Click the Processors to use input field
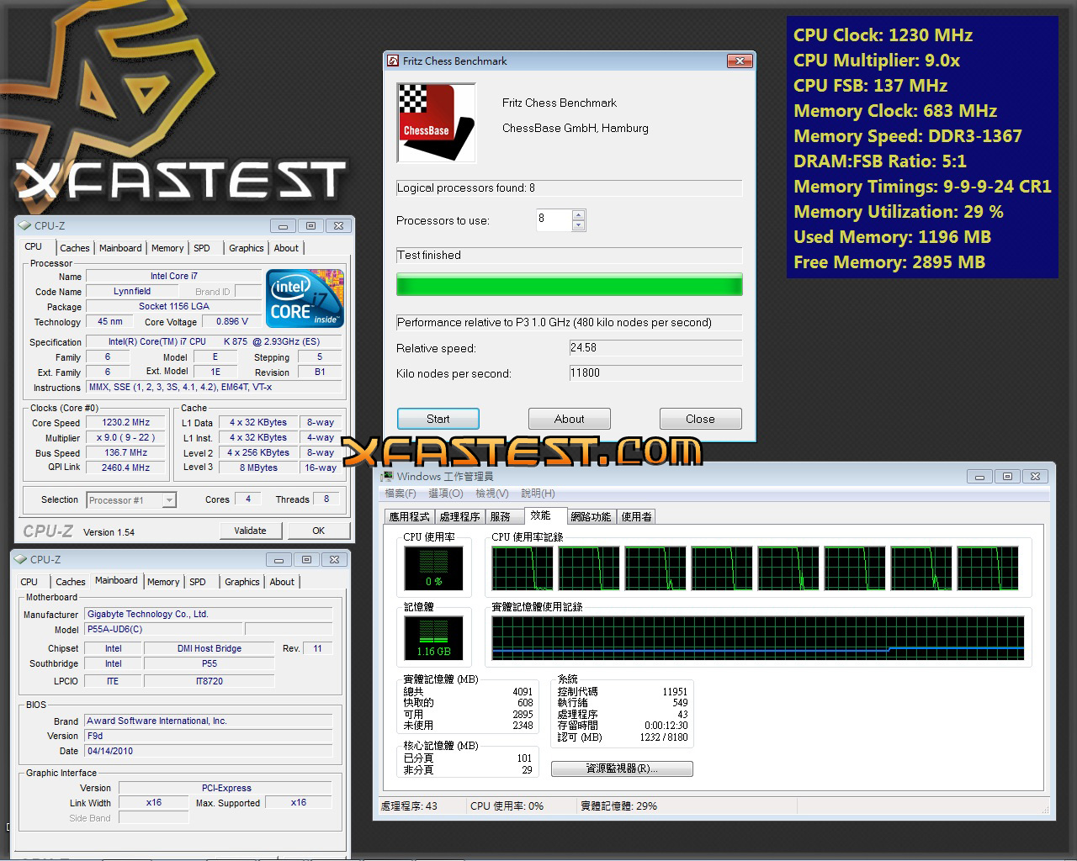 553,220
